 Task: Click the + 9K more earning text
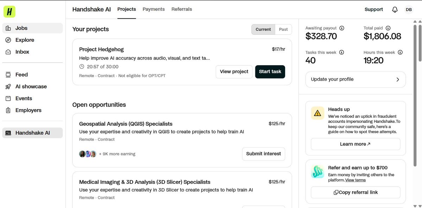[117, 154]
